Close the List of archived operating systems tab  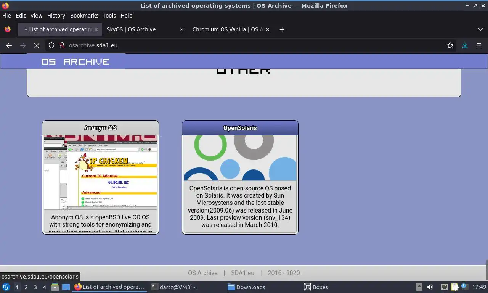(96, 29)
